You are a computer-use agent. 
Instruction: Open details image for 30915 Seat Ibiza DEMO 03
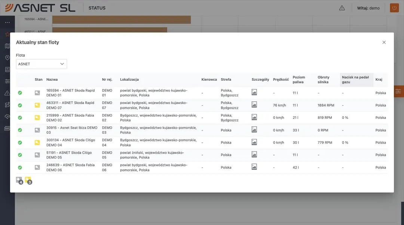click(x=254, y=129)
